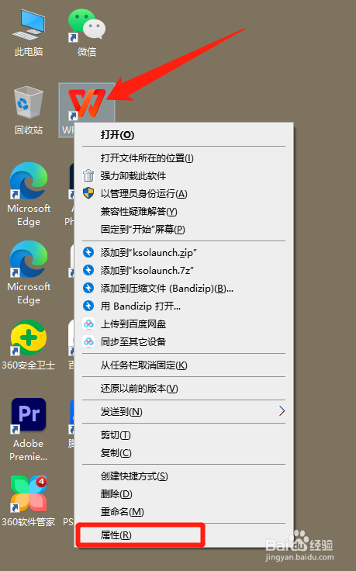
Task: Choose 固定到"开始"屏幕(P)
Action: [184, 230]
